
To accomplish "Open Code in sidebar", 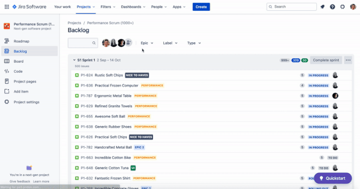I will 18,72.
